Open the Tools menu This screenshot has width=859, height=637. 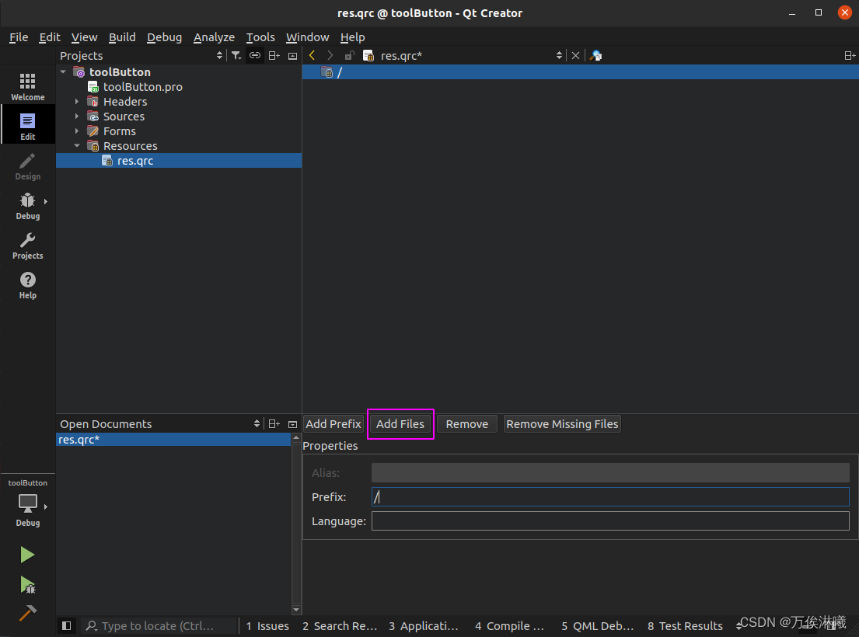(260, 37)
